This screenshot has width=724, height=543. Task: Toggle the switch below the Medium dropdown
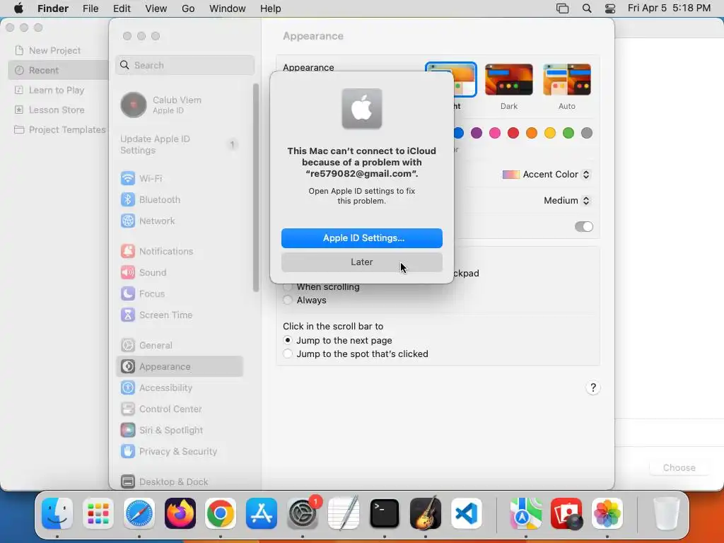point(583,227)
